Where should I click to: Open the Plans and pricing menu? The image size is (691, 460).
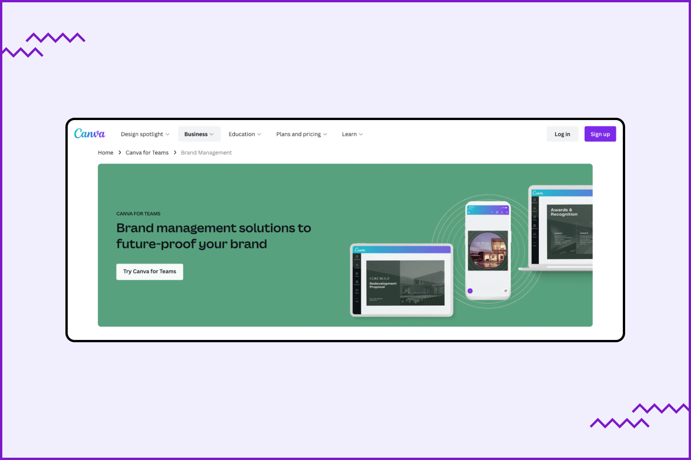tap(302, 134)
